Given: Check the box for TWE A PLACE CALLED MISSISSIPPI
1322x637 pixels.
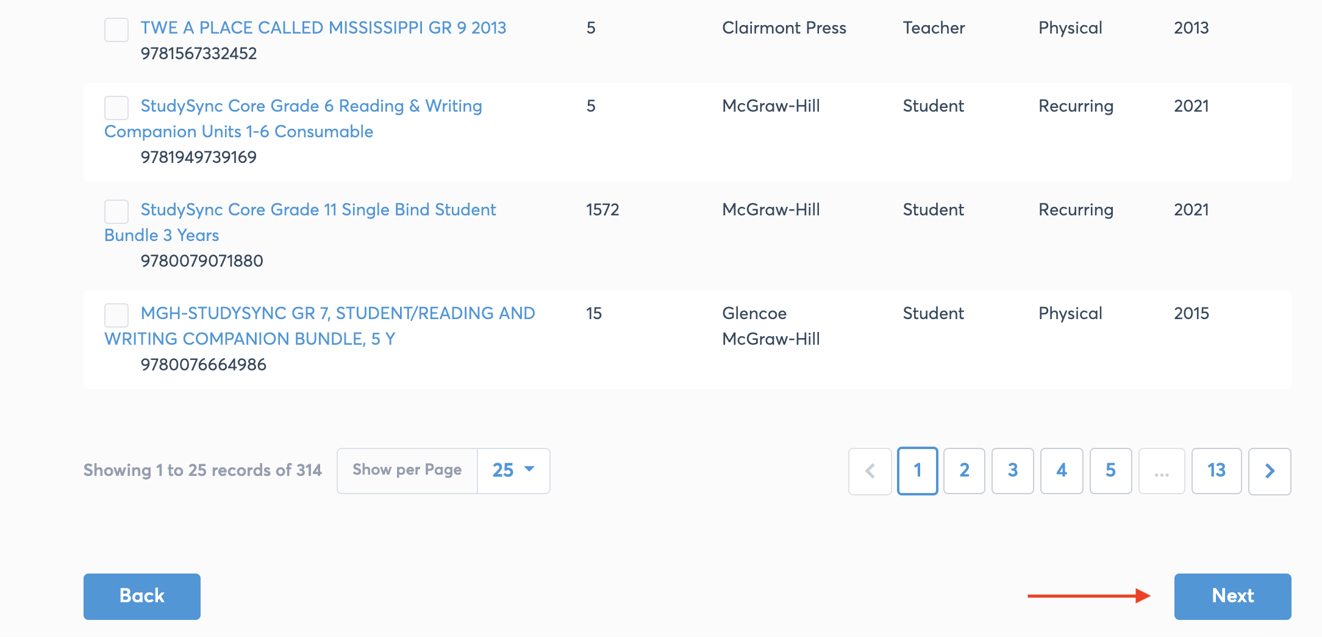Looking at the screenshot, I should click(x=116, y=29).
